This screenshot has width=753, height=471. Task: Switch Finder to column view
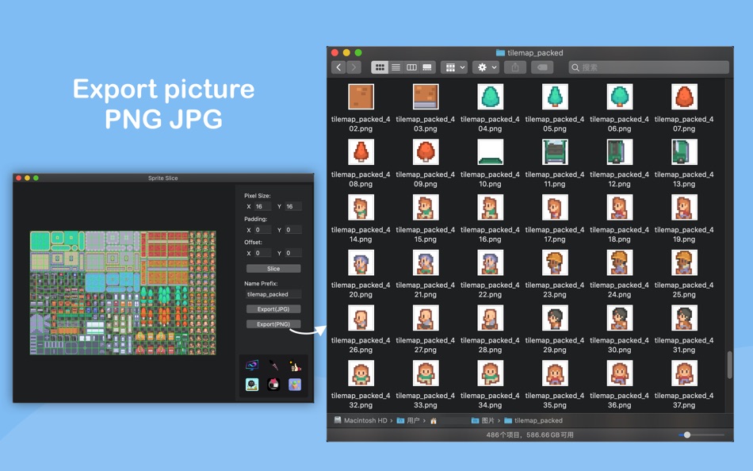tap(411, 67)
